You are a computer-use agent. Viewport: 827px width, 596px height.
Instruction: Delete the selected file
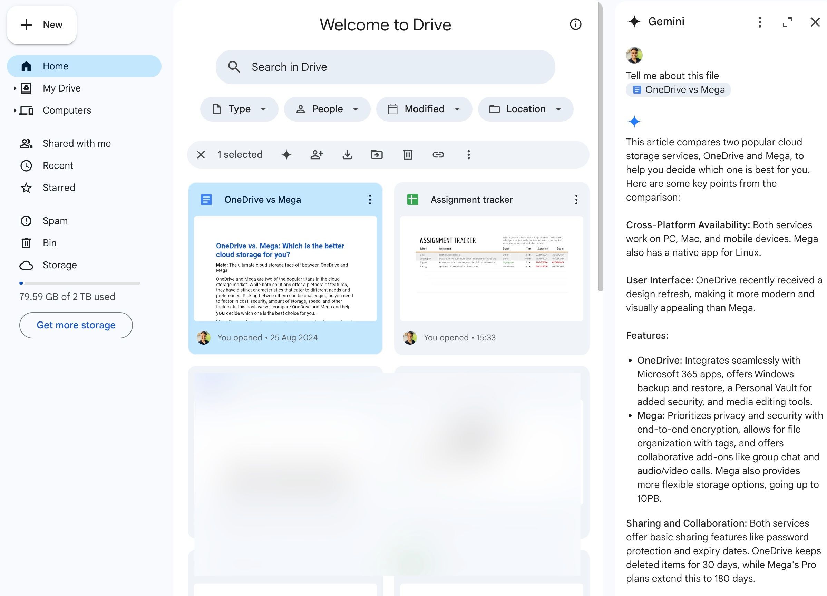pos(407,155)
